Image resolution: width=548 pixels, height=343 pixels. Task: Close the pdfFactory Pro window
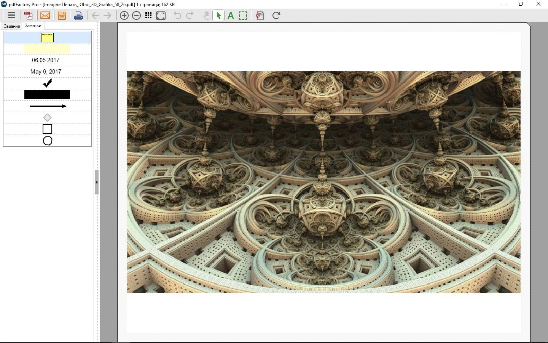coord(538,4)
